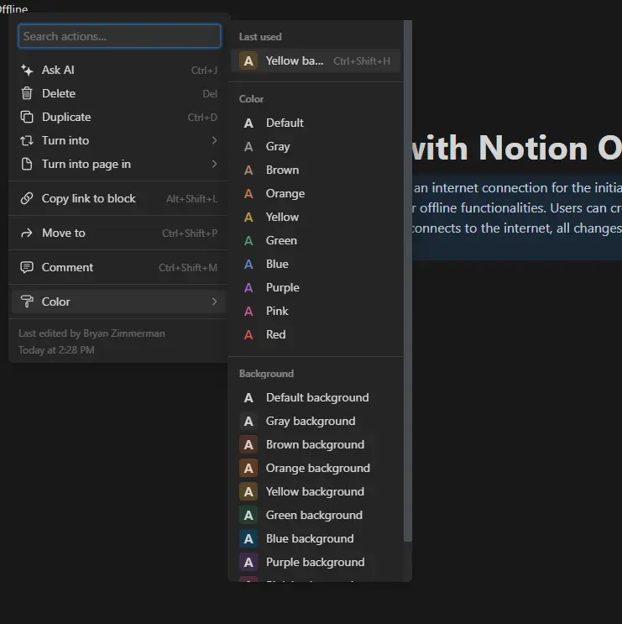This screenshot has width=622, height=624.
Task: Click the Ask AI sparkle icon
Action: point(27,70)
